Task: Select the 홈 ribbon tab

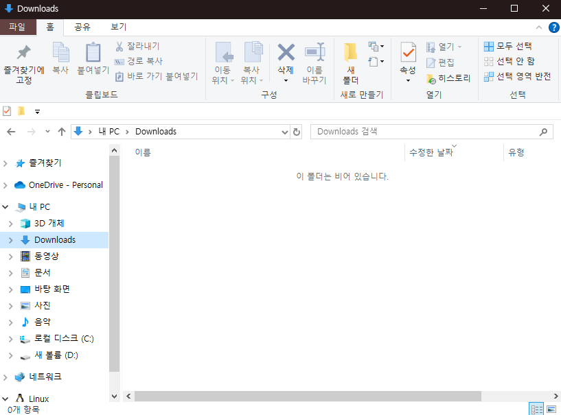Action: (50, 27)
